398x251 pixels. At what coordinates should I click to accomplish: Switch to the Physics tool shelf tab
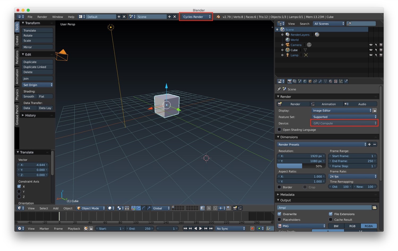17,94
